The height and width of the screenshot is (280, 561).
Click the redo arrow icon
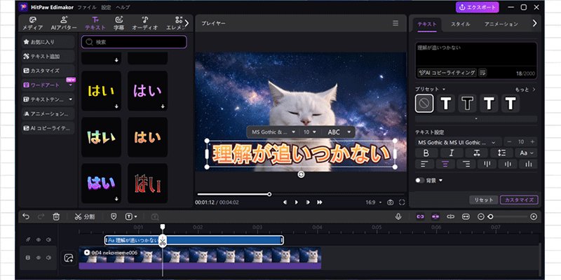[x=41, y=216]
